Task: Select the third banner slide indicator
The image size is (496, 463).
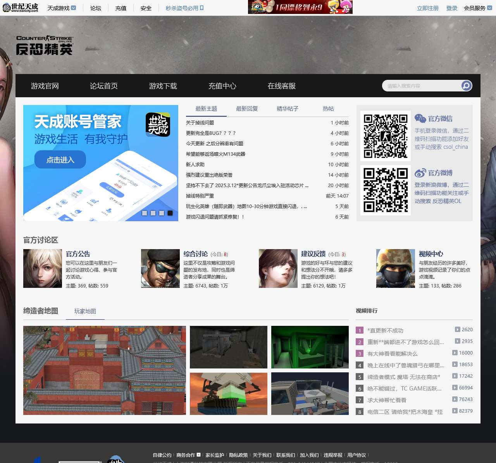Action: [x=162, y=213]
